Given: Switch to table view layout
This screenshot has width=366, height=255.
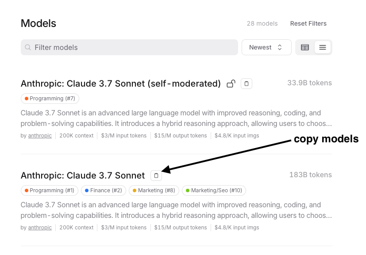Looking at the screenshot, I should 305,48.
